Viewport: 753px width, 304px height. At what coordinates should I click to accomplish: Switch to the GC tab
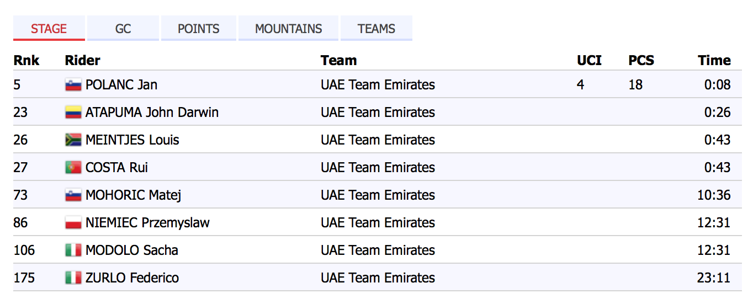(123, 29)
